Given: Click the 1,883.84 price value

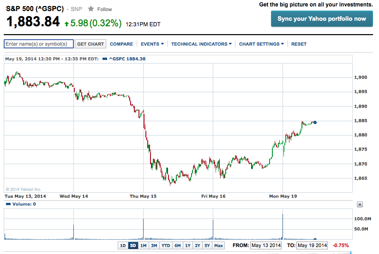Looking at the screenshot, I should pyautogui.click(x=33, y=22).
